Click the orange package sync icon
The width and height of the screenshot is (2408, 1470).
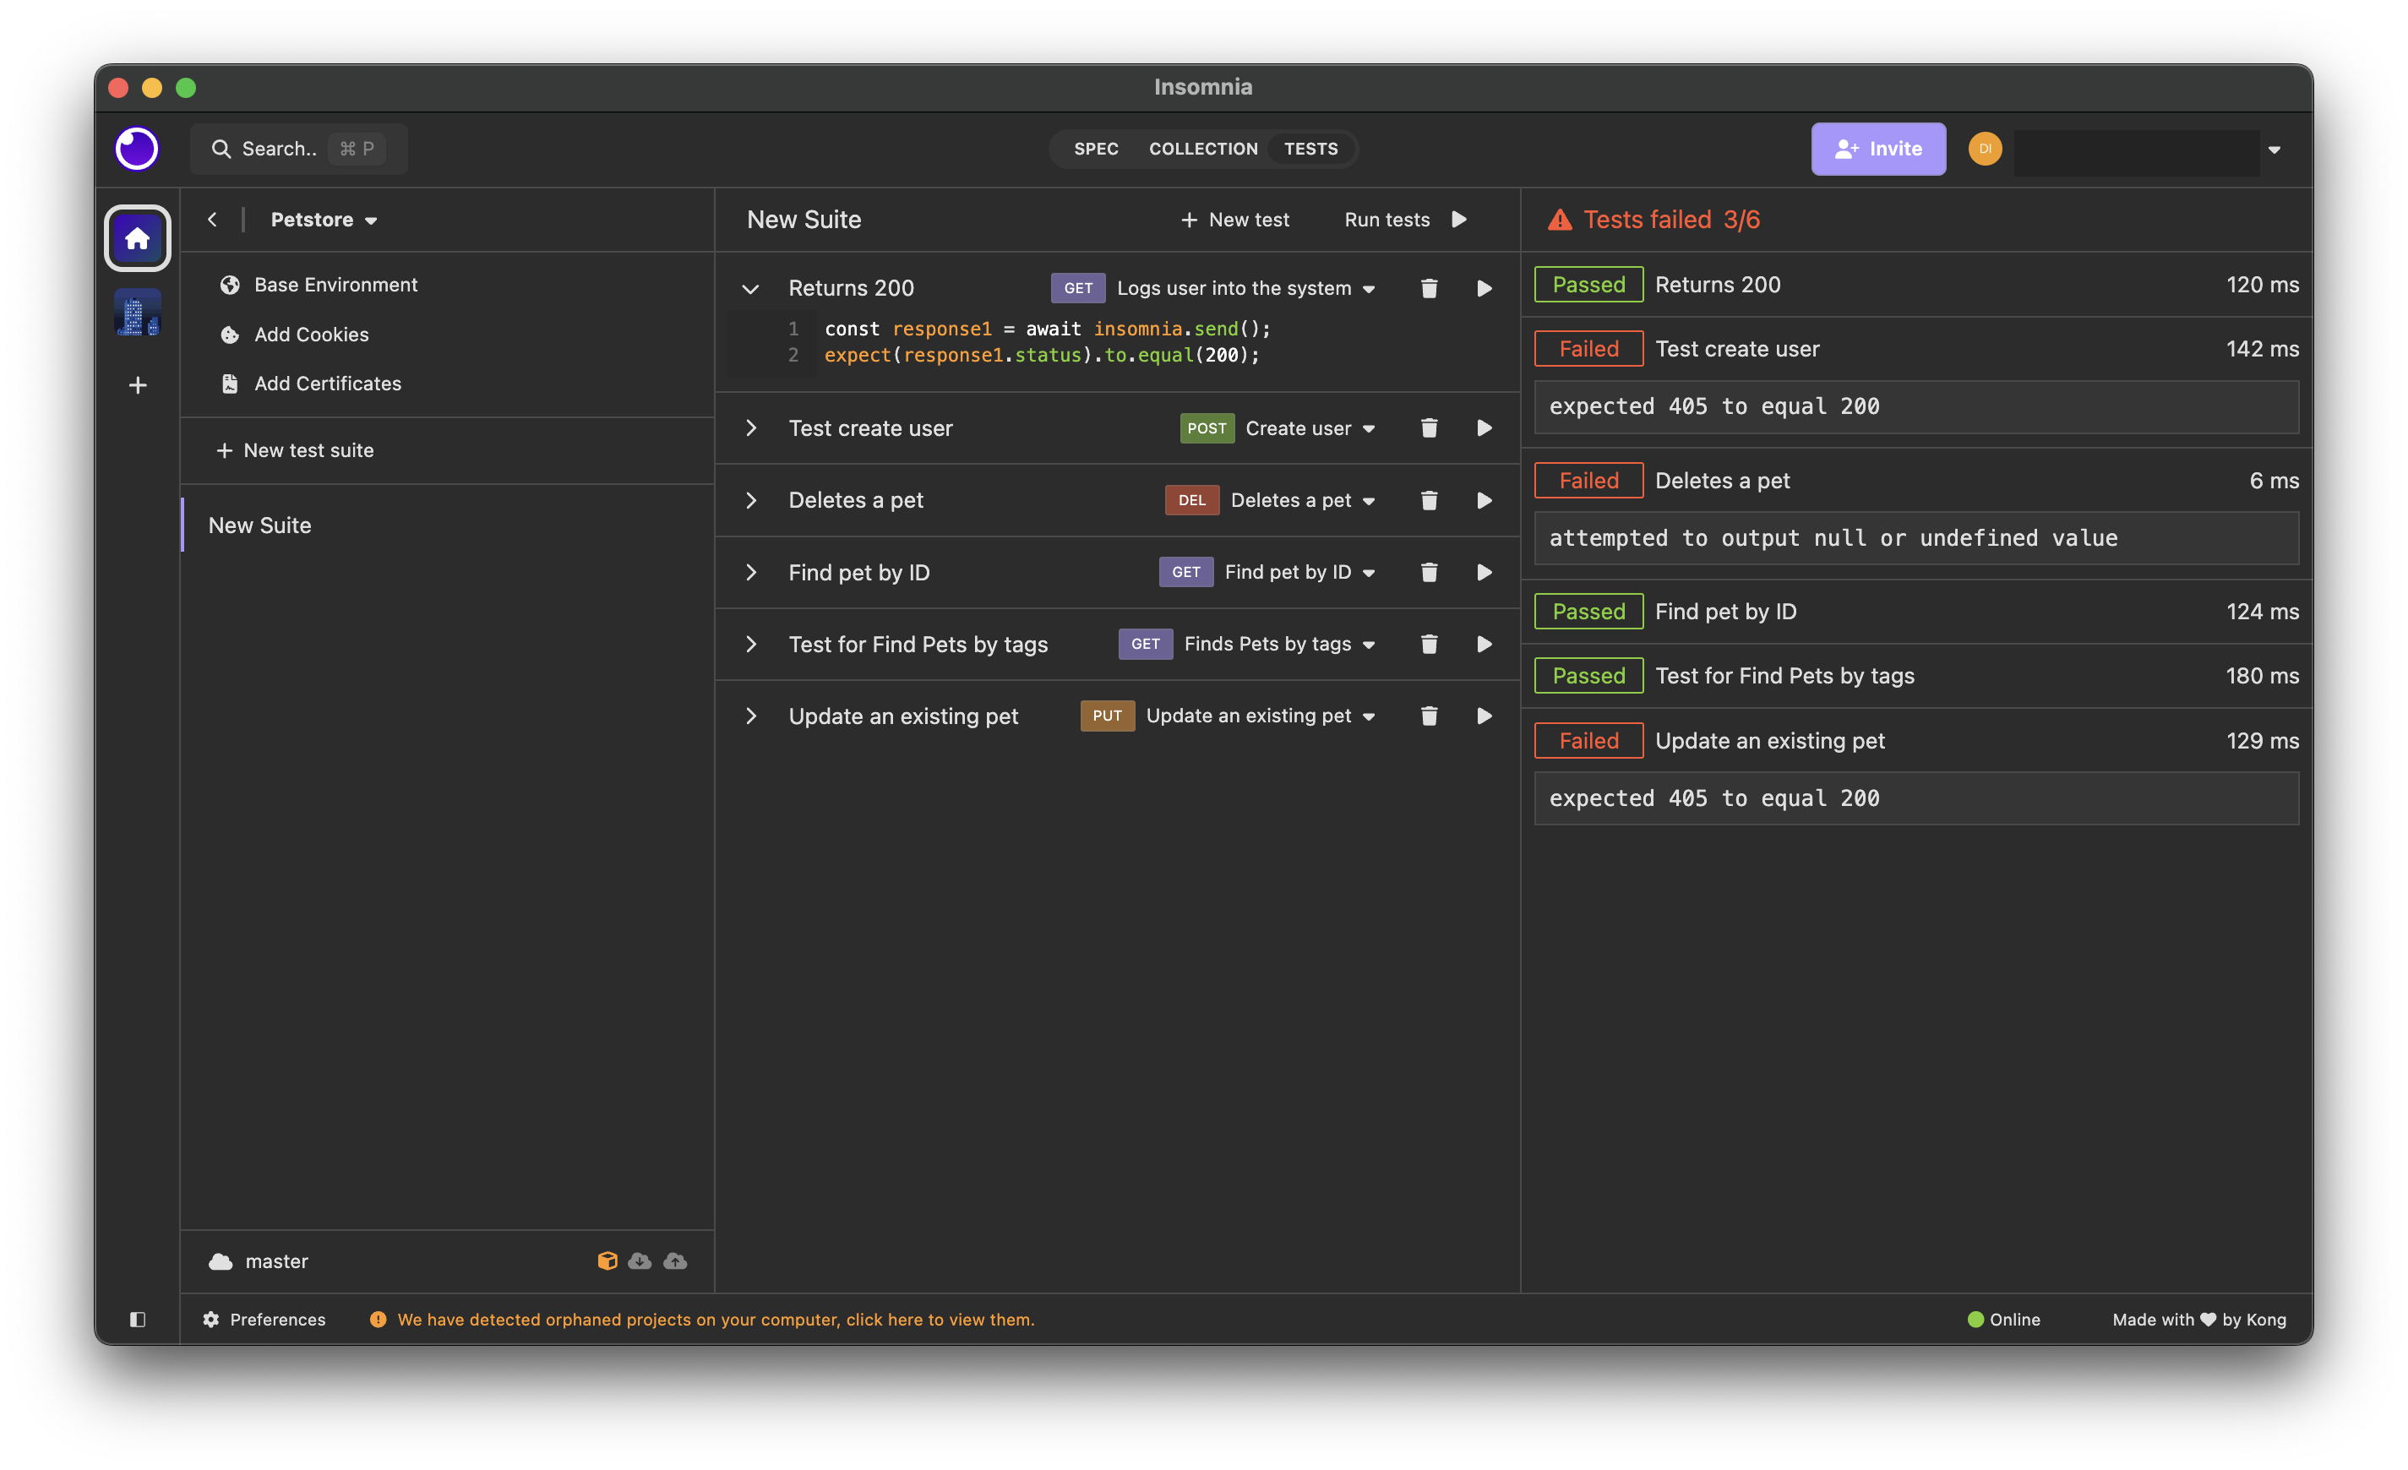point(607,1260)
